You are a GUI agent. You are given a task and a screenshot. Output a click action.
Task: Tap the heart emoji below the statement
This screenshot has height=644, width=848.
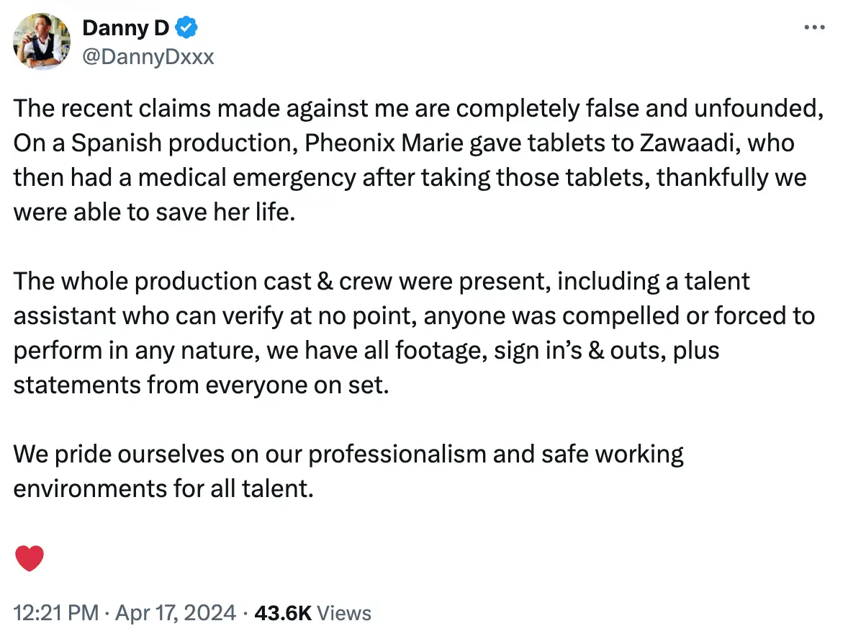click(x=30, y=558)
